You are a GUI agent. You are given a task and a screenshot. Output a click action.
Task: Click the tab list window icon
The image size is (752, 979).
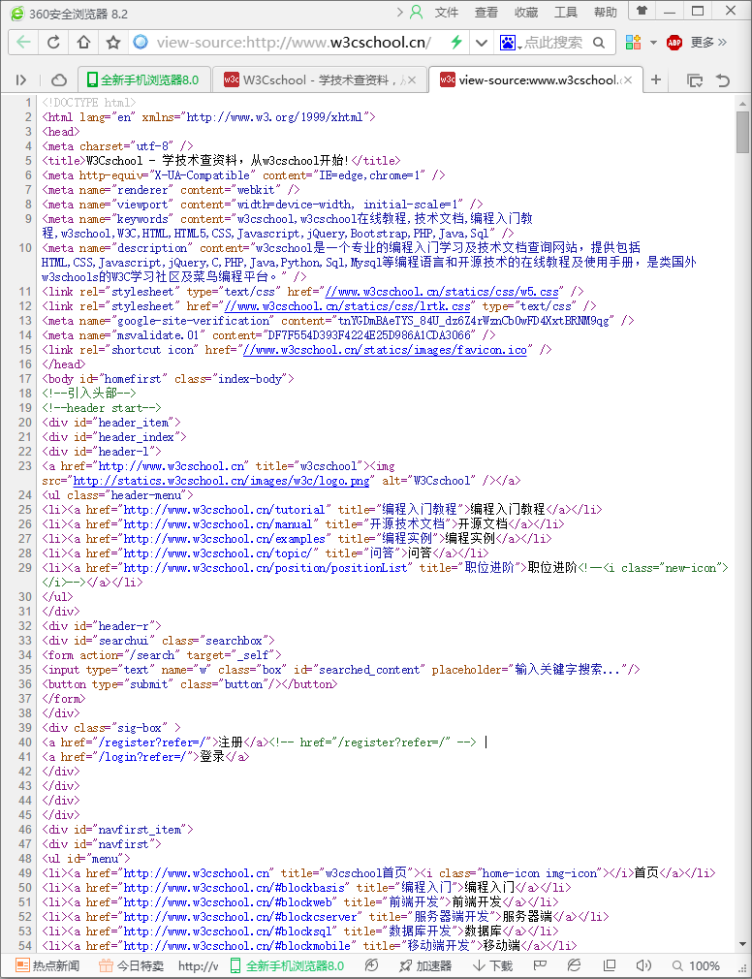tap(695, 79)
